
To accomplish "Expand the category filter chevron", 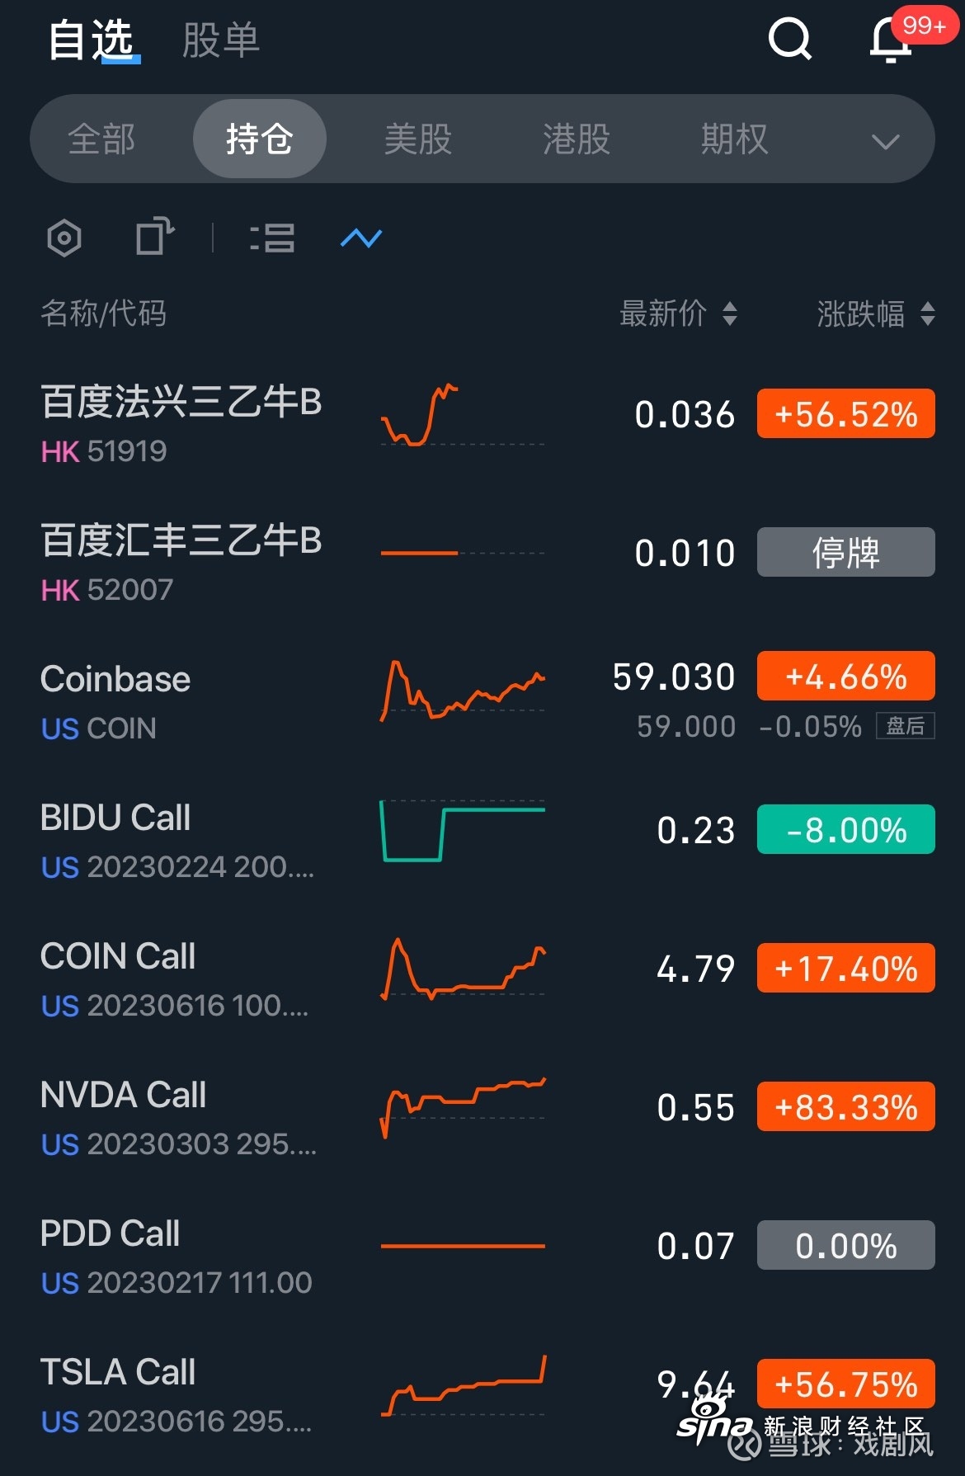I will pyautogui.click(x=885, y=142).
